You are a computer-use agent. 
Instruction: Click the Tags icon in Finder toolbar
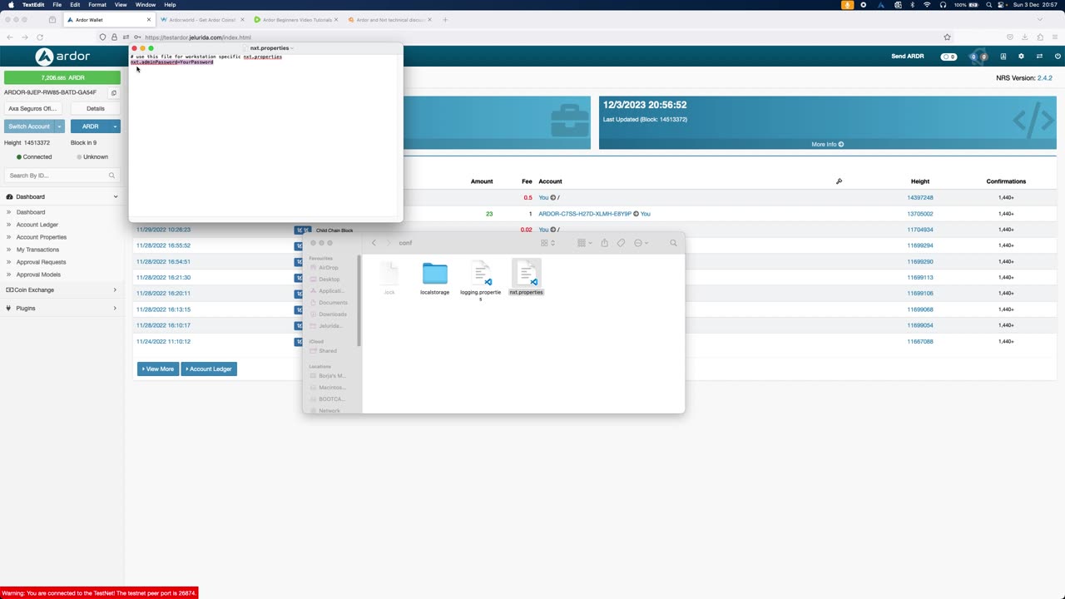click(621, 243)
